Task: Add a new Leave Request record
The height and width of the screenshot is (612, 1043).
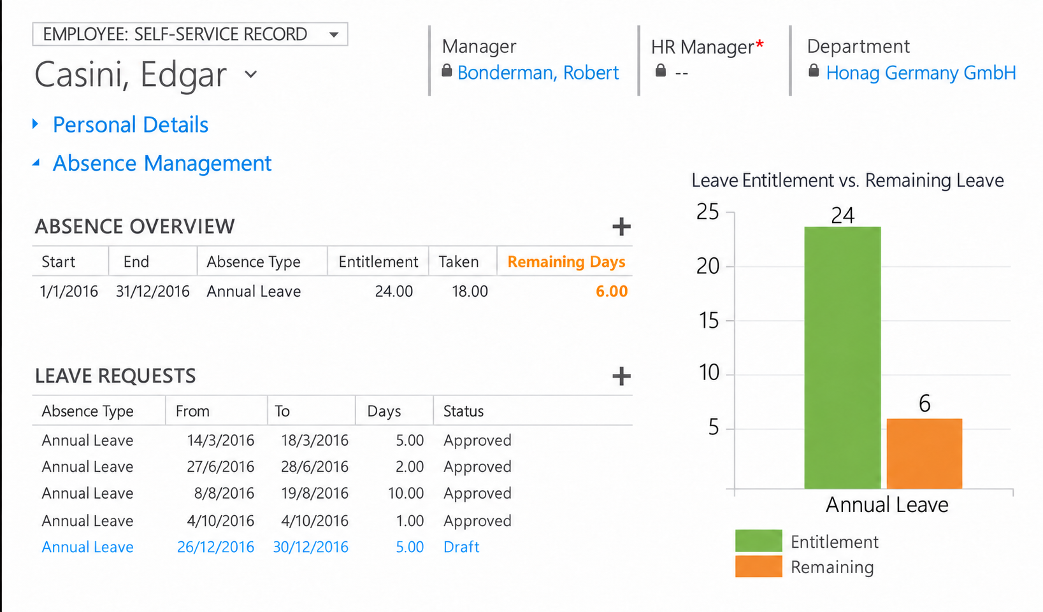Action: point(621,376)
